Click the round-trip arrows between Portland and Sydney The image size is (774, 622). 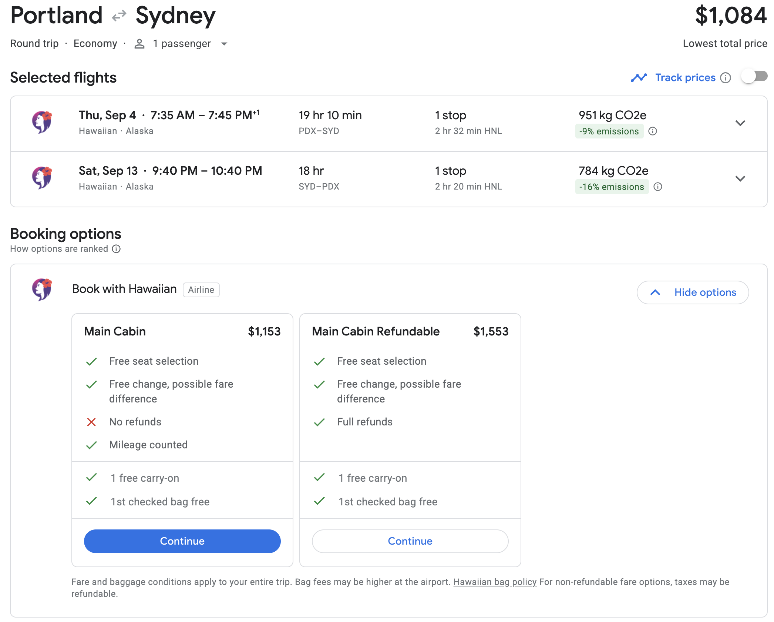tap(119, 16)
